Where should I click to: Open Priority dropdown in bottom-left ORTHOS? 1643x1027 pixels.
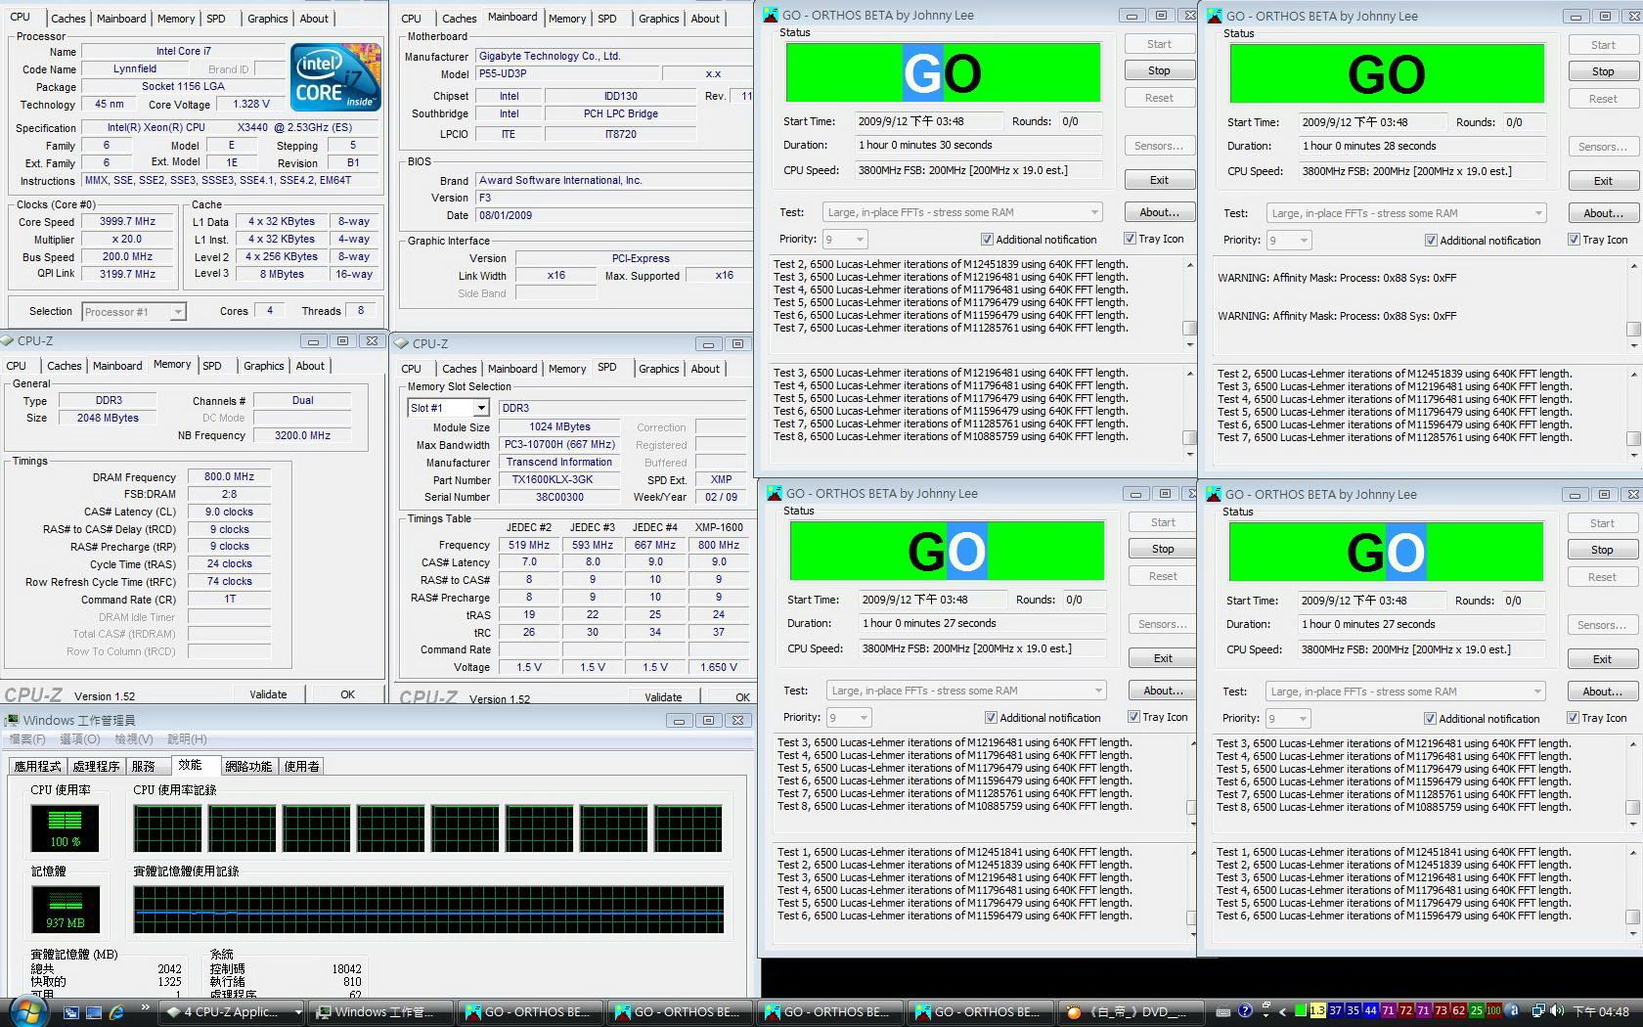pyautogui.click(x=849, y=717)
